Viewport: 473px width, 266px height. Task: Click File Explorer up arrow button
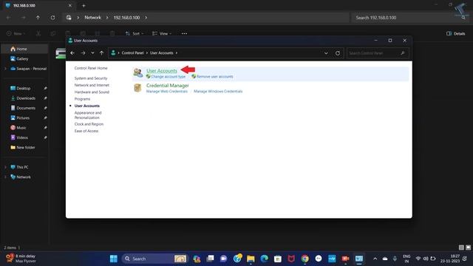tap(38, 18)
